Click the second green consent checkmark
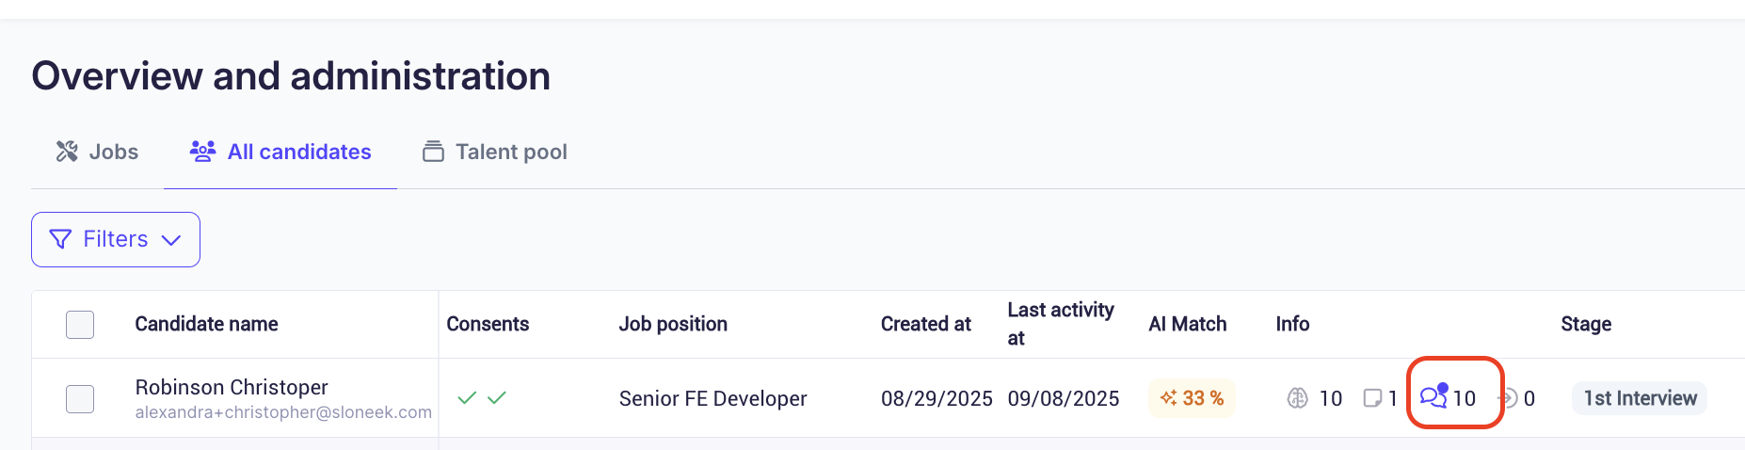Image resolution: width=1745 pixels, height=450 pixels. click(x=497, y=398)
